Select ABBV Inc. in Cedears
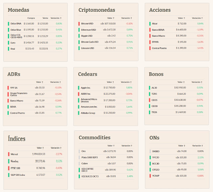 [x=106, y=94]
